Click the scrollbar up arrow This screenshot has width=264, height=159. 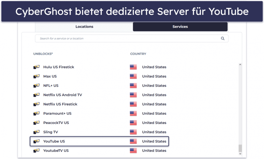pyautogui.click(x=240, y=65)
